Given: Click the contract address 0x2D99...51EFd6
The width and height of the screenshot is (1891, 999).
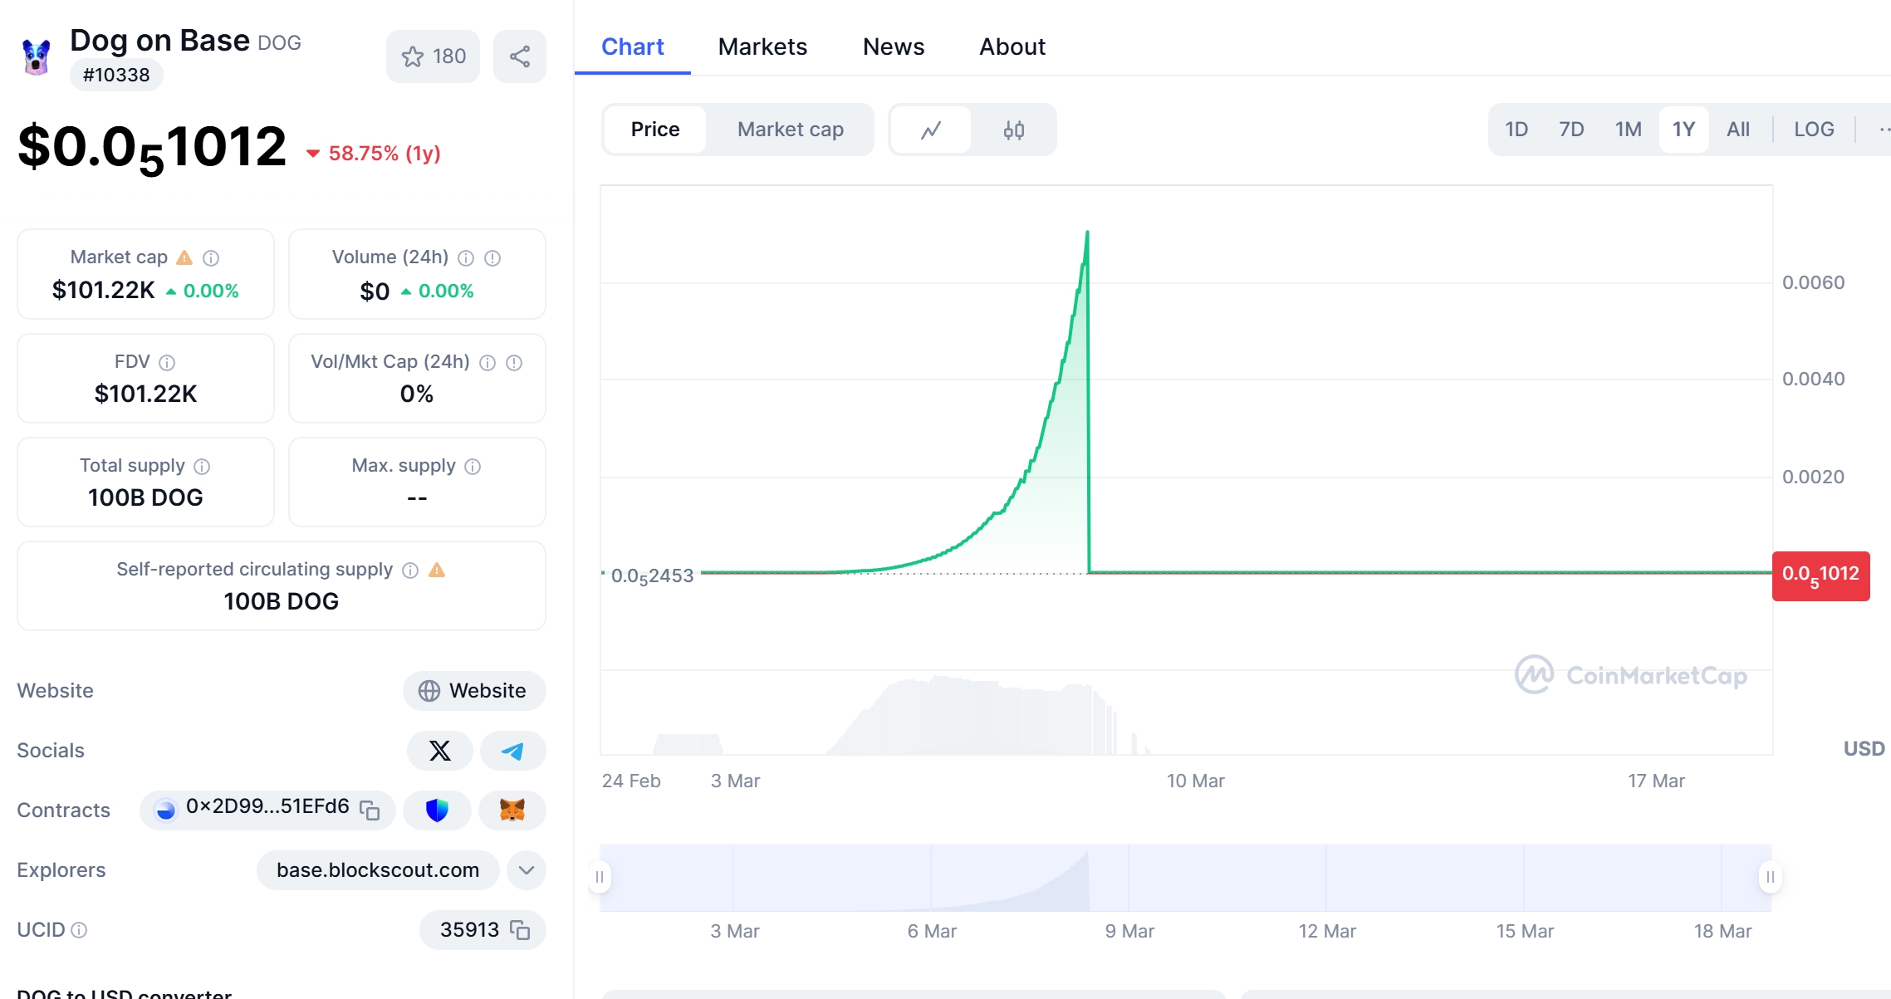Looking at the screenshot, I should click(267, 807).
